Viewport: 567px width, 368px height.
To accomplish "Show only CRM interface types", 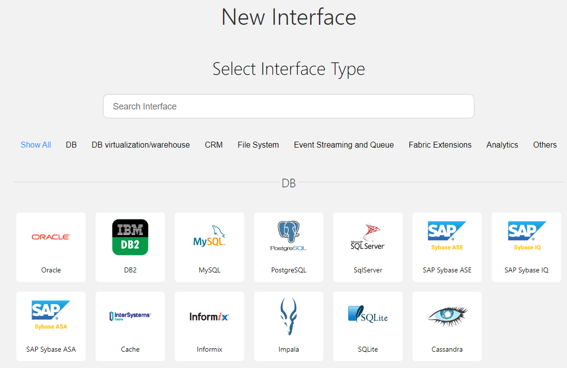I will [213, 145].
